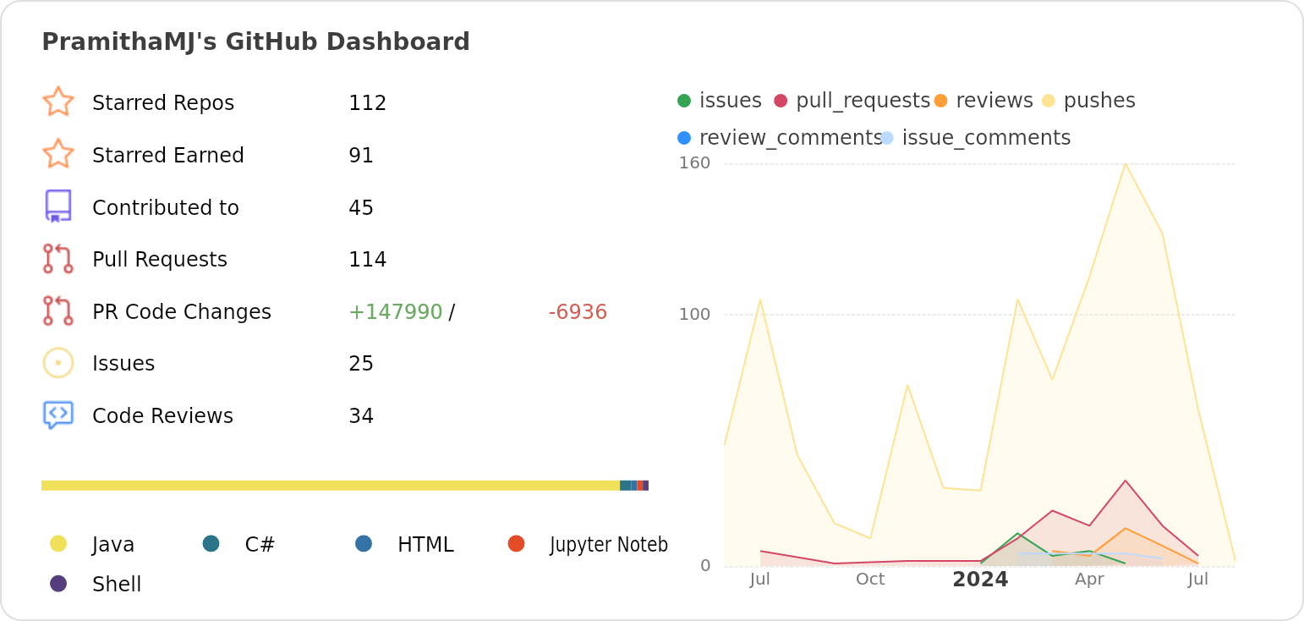Viewport: 1304px width, 621px height.
Task: Click the C# language label
Action: [260, 544]
